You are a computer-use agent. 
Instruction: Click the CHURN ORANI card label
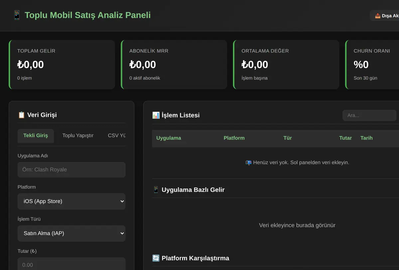coord(372,51)
